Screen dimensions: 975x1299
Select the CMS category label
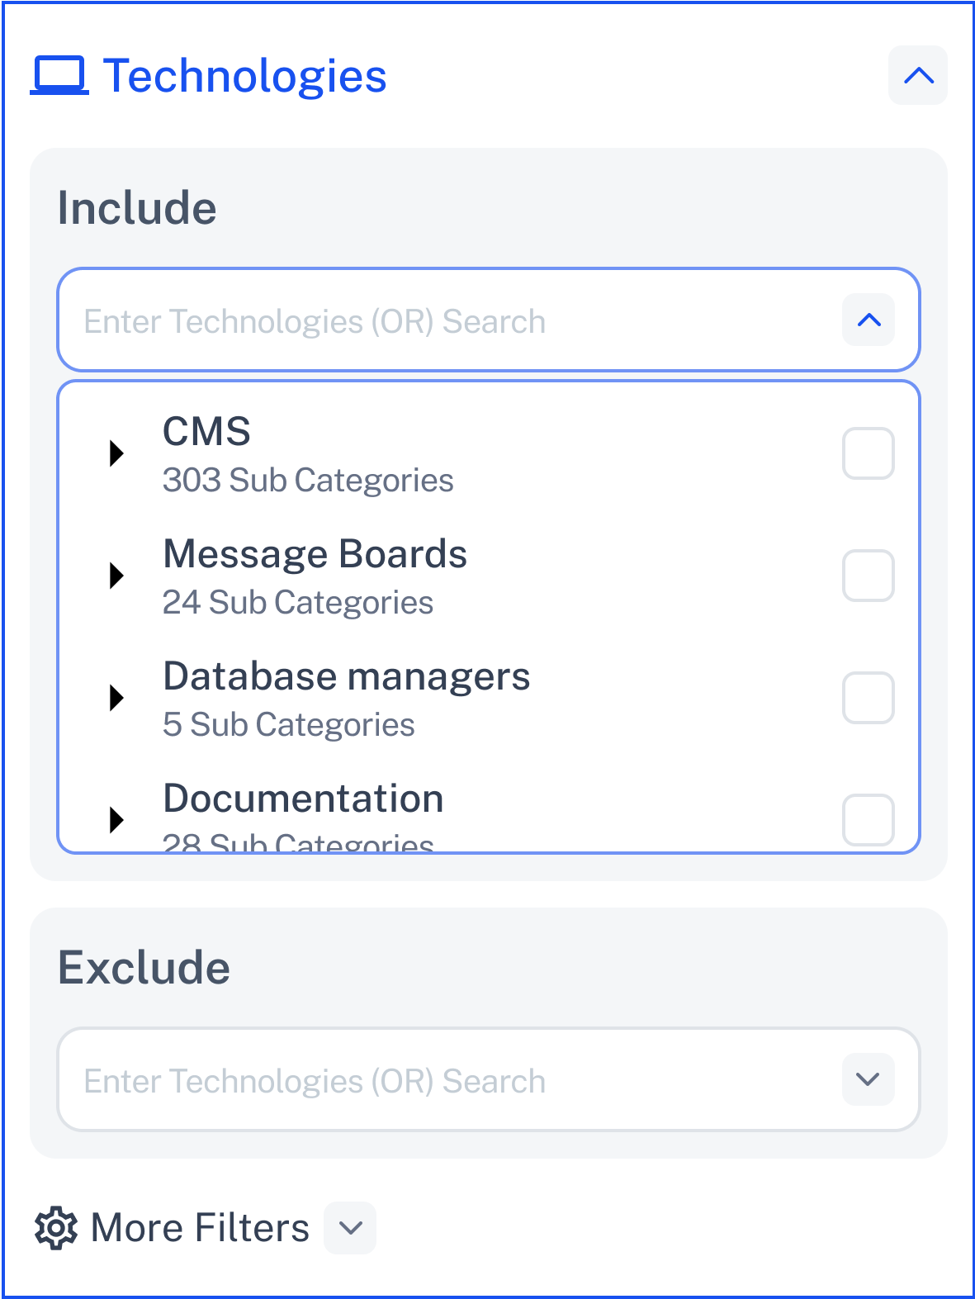tap(206, 431)
